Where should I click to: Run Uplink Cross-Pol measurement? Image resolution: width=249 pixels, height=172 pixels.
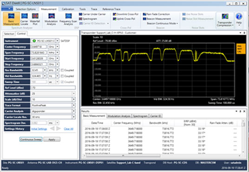[124, 19]
